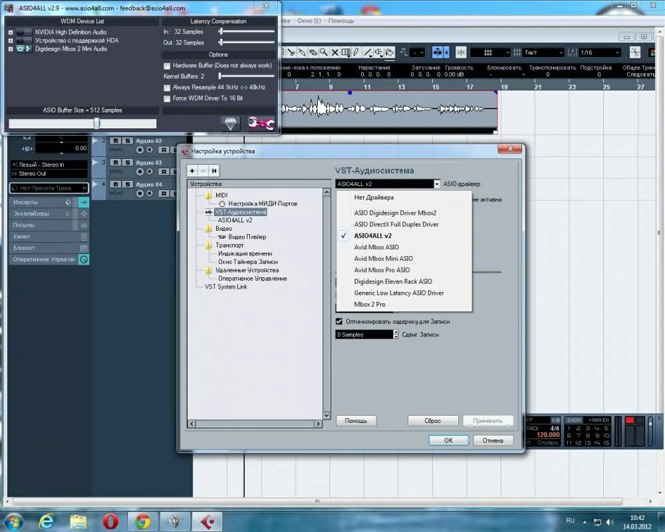Image resolution: width=665 pixels, height=532 pixels.
Task: Click Quick Controls teal icon
Action: click(x=84, y=259)
